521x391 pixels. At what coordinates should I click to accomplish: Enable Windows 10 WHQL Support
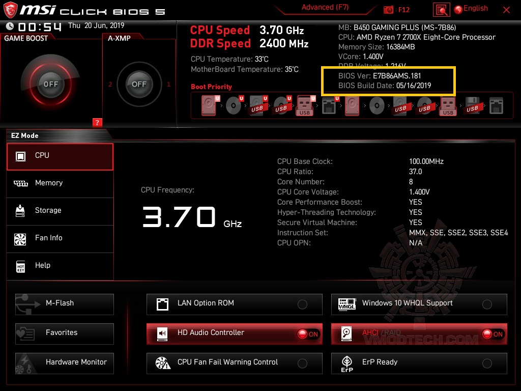[487, 304]
